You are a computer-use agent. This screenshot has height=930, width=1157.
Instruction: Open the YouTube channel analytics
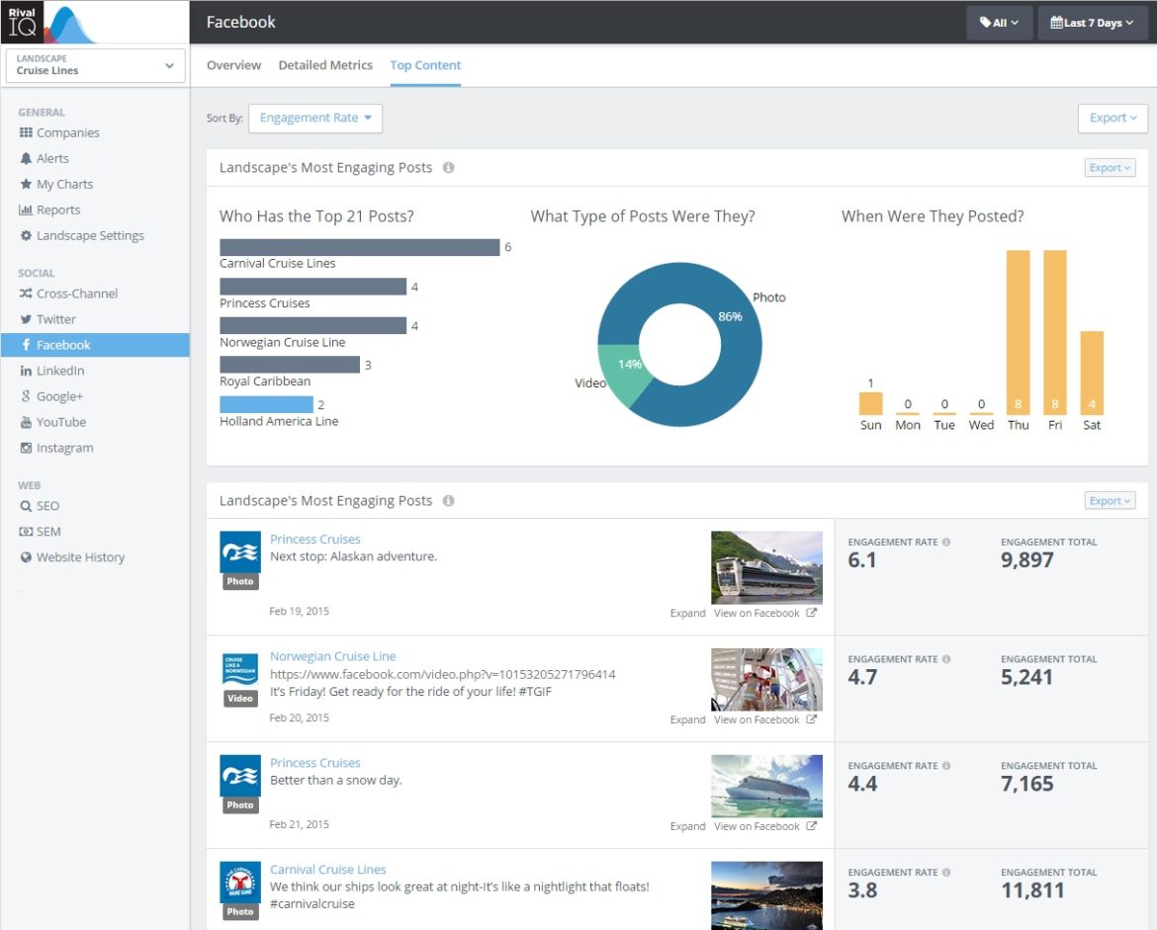(62, 422)
